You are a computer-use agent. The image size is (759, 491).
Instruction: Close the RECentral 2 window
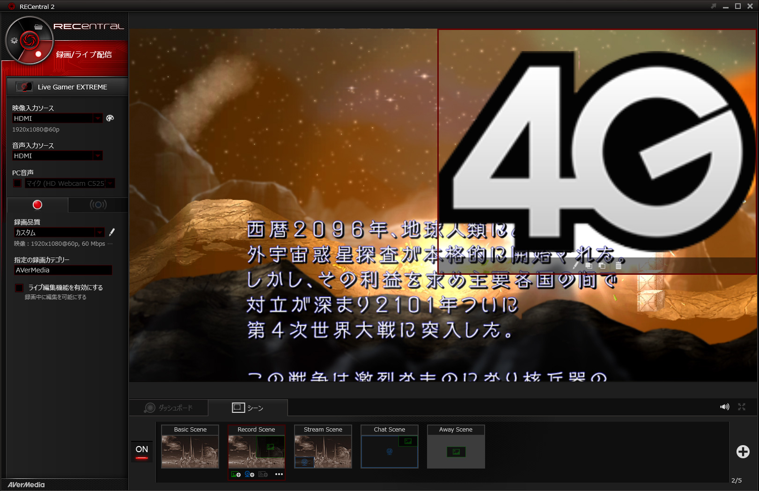[750, 6]
